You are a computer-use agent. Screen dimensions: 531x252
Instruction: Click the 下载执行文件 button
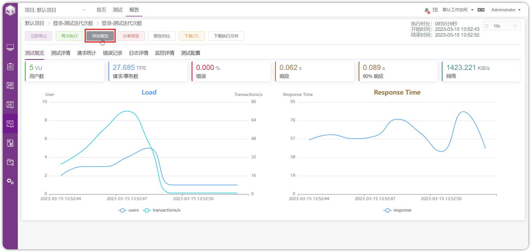[x=226, y=36]
